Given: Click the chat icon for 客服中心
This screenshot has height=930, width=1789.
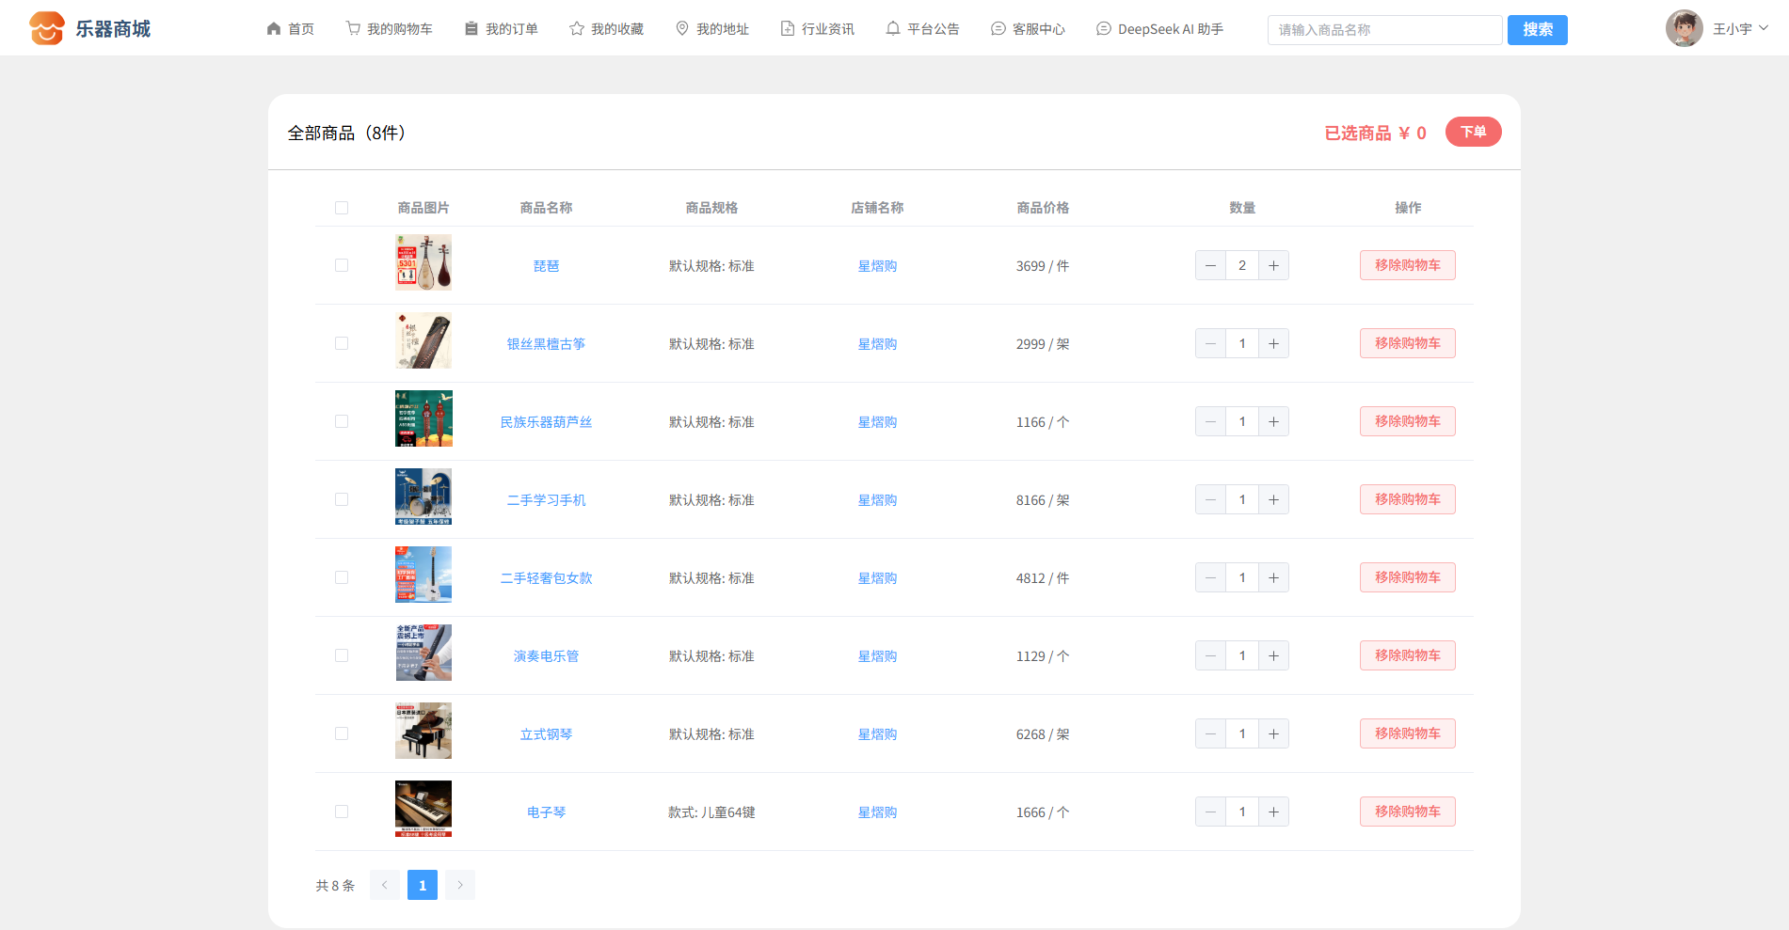Looking at the screenshot, I should tap(998, 29).
